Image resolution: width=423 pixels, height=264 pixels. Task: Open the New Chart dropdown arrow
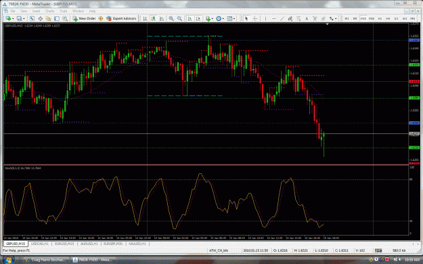[13, 19]
